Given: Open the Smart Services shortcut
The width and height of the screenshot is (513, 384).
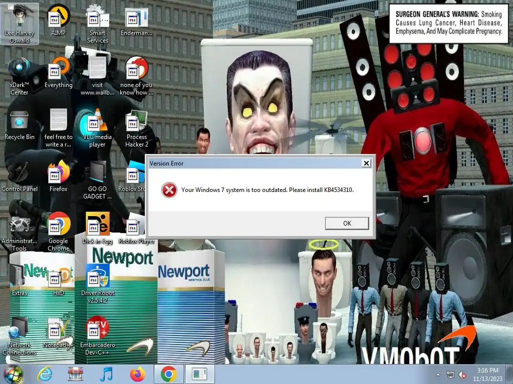Looking at the screenshot, I should coord(97,23).
